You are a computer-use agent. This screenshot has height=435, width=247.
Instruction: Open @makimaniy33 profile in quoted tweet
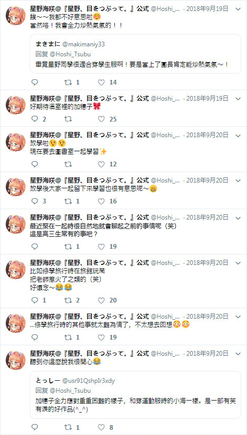tap(82, 44)
